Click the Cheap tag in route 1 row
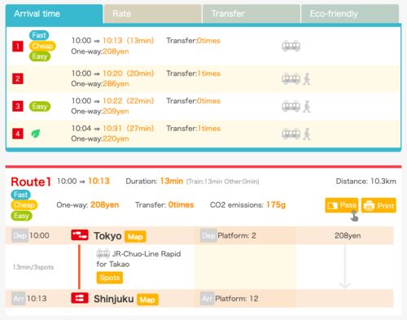 pos(42,46)
